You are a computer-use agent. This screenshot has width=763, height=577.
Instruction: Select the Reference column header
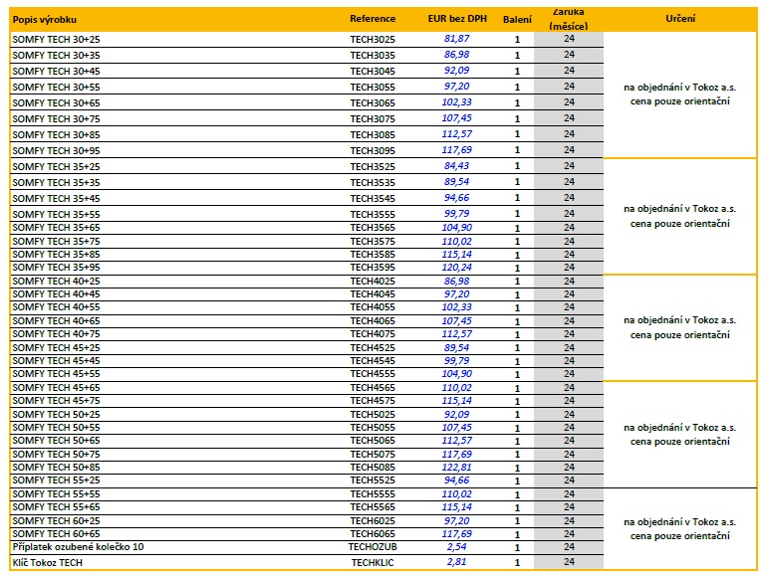click(x=373, y=19)
